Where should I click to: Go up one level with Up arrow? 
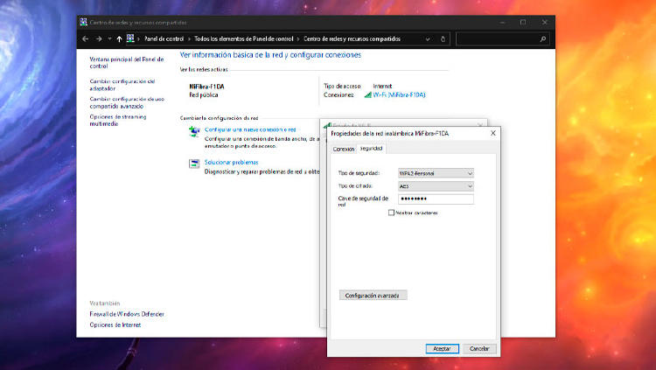(x=119, y=38)
